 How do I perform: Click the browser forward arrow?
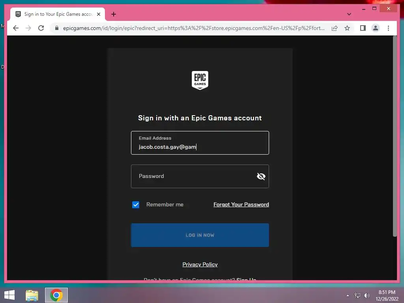28,28
